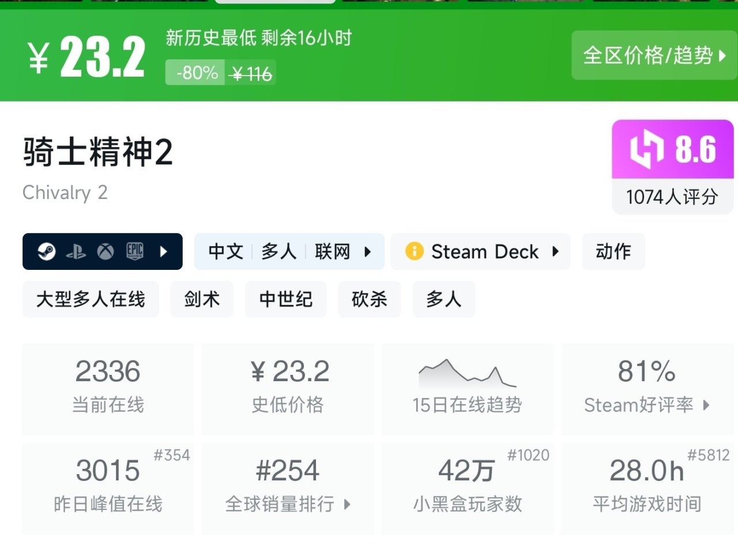Open 全区价格/趋势 regional prices
Viewport: 738px width, 545px height.
(654, 55)
